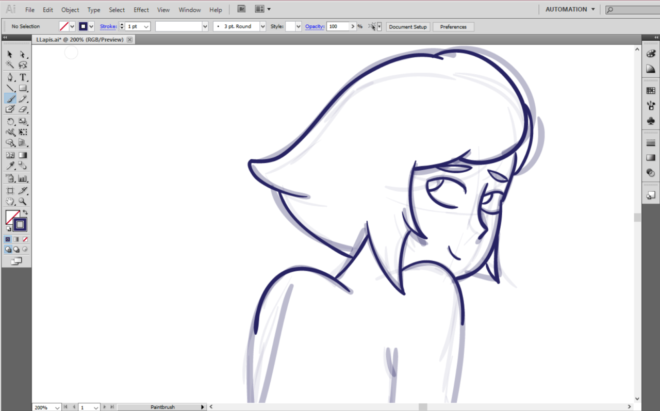
Task: Open the Symbols panel club icon
Action: (x=651, y=121)
